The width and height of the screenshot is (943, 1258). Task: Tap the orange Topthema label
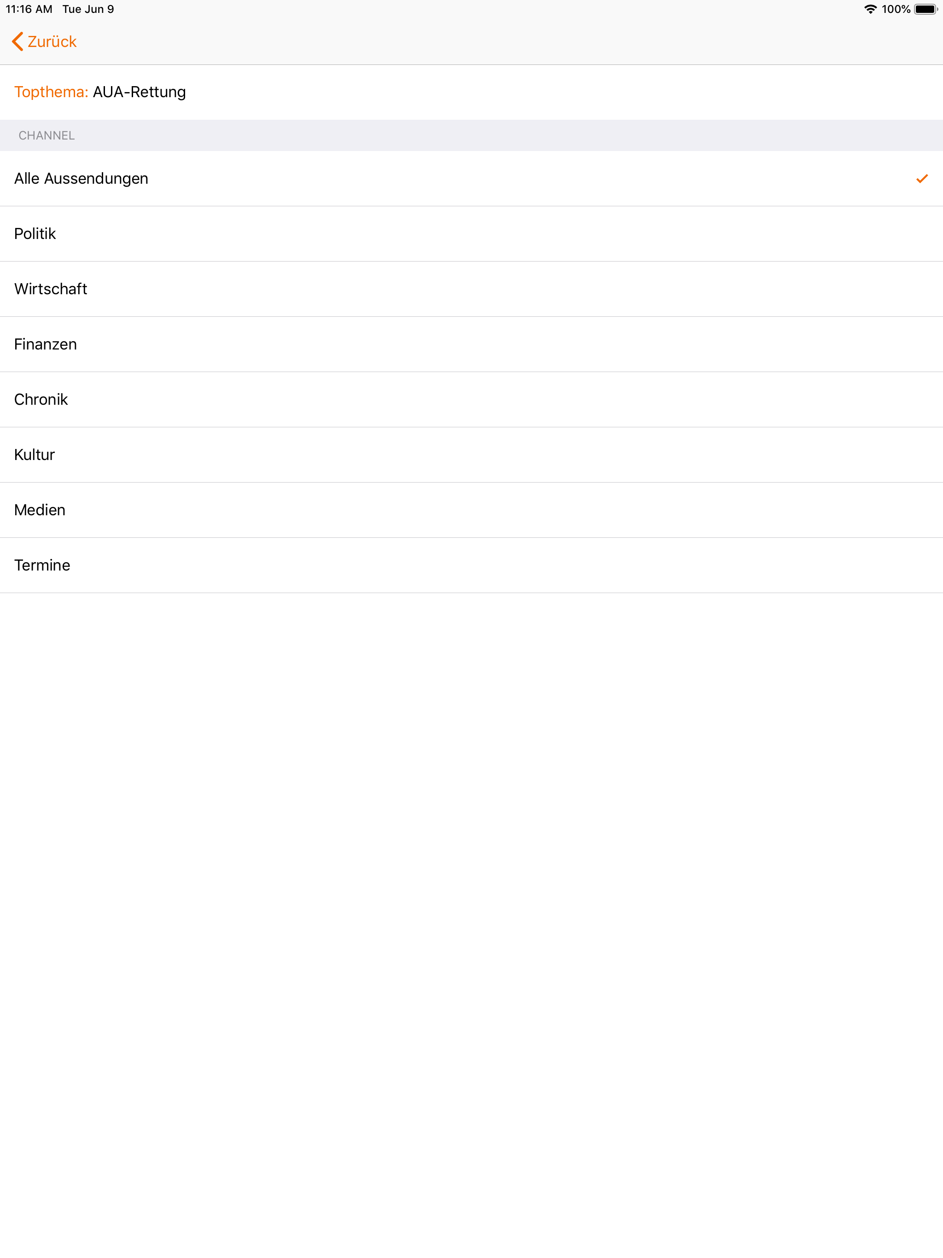(51, 92)
